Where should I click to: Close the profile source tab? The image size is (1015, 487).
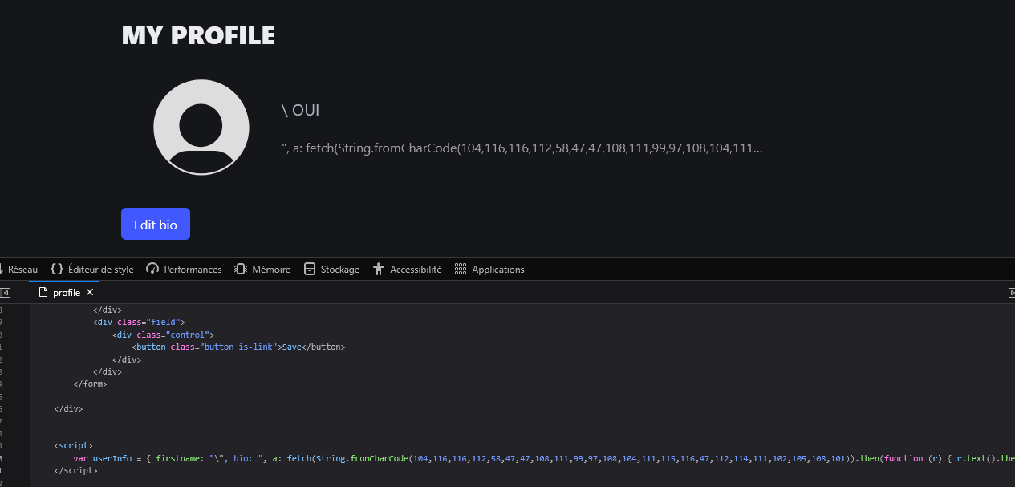tap(90, 293)
